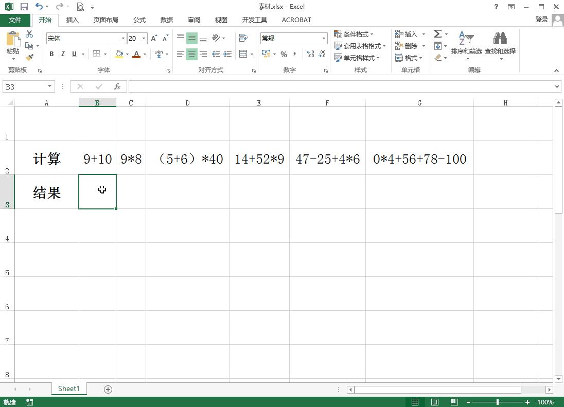
Task: Open the 条件格式 conditional formatting menu
Action: (354, 34)
